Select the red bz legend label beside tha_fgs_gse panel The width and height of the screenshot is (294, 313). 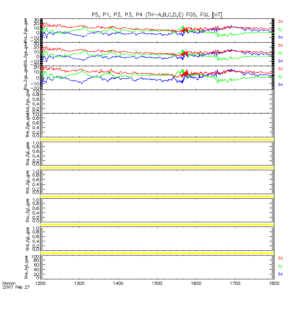pyautogui.click(x=281, y=22)
